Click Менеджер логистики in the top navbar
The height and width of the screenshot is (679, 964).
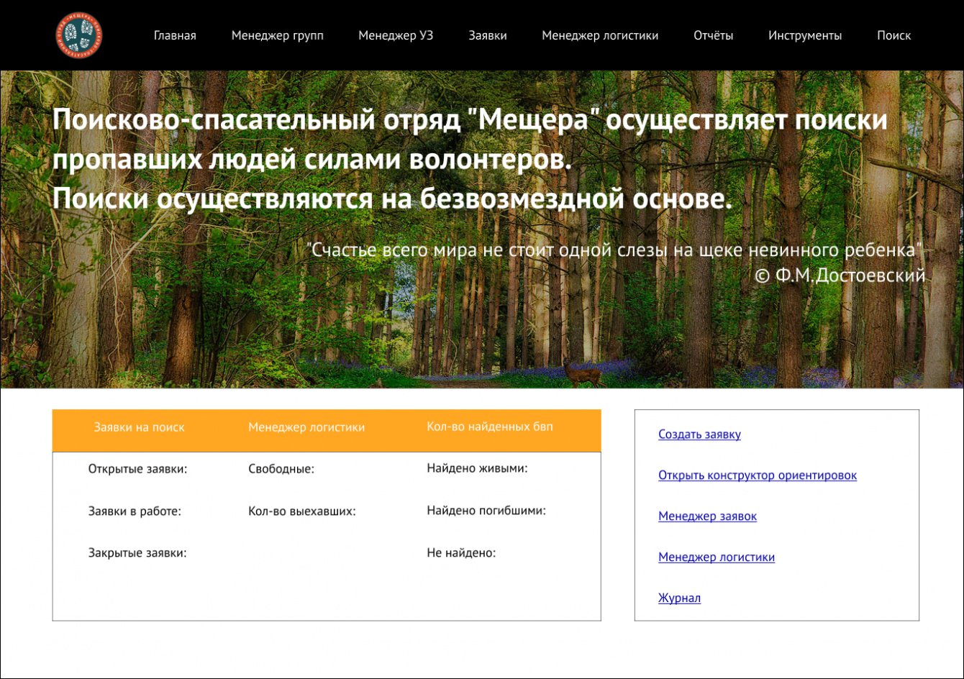pos(600,36)
